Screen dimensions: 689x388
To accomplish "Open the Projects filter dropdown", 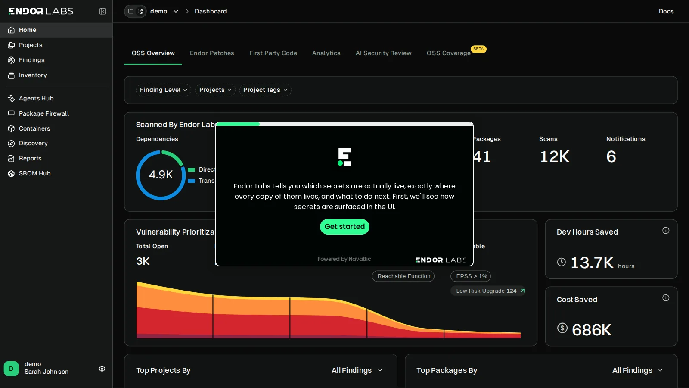I will click(215, 90).
